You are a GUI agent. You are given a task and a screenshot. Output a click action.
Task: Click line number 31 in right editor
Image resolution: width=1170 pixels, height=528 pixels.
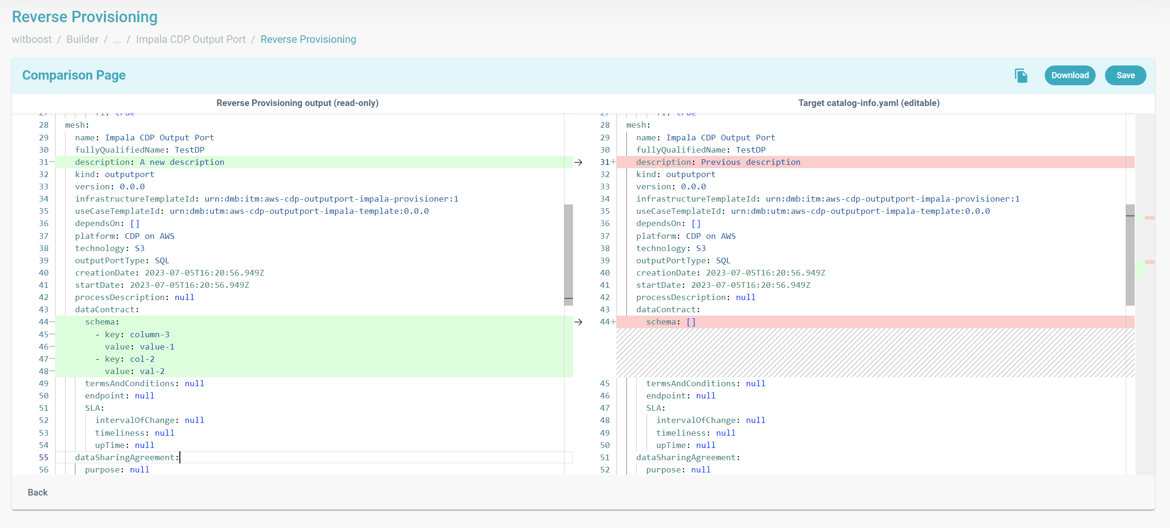[x=605, y=162]
